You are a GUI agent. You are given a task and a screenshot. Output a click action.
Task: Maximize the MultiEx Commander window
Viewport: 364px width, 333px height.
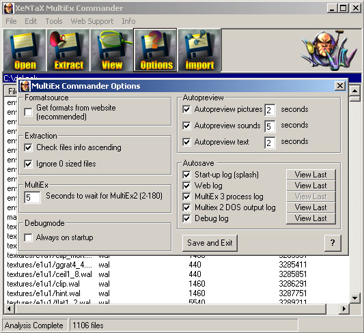pos(344,8)
